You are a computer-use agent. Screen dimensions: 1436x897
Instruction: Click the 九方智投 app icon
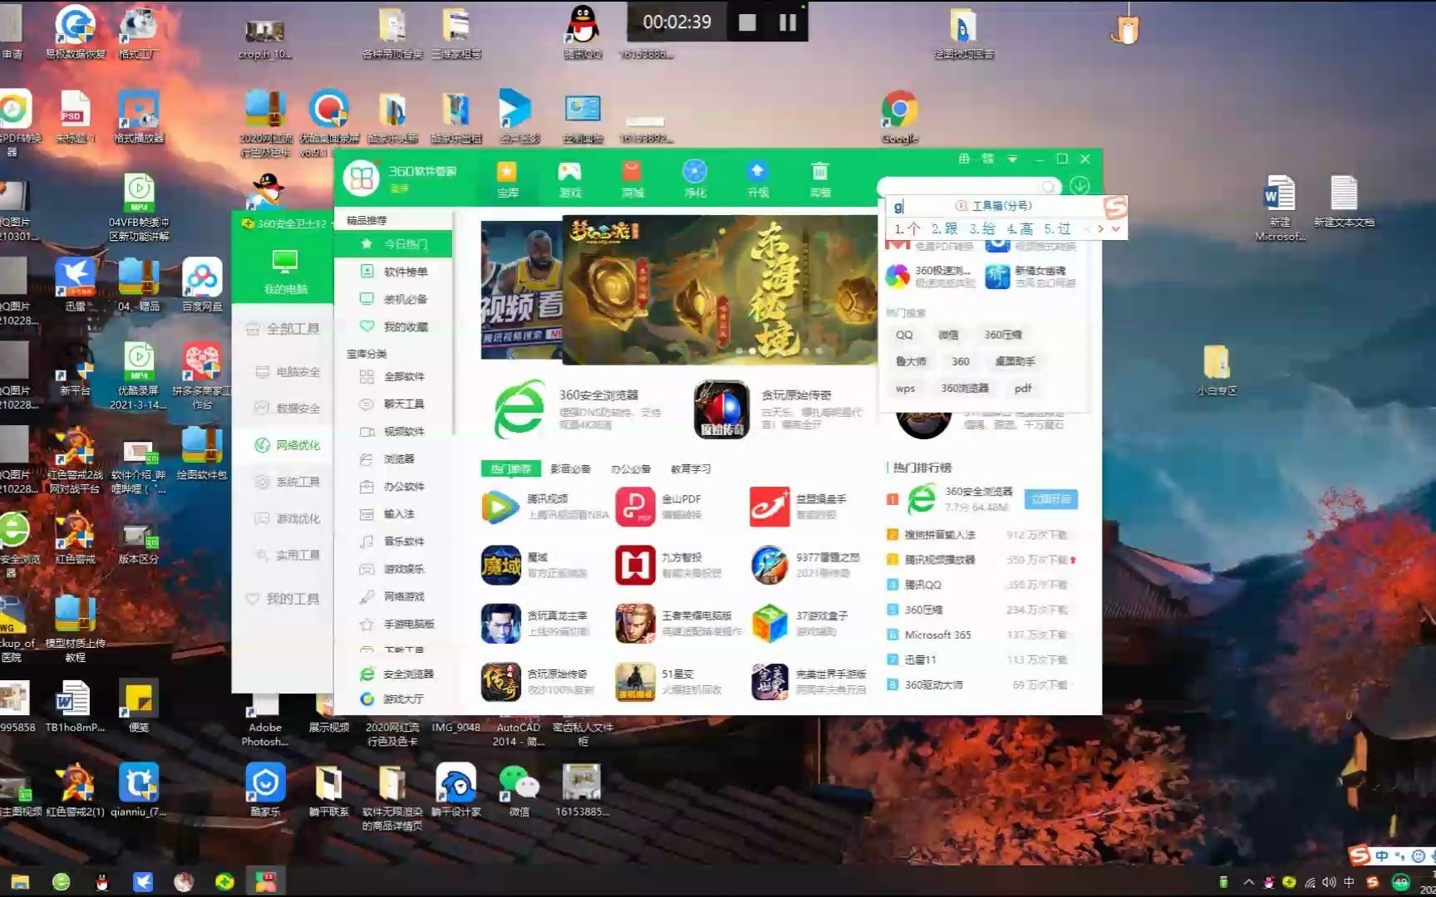pyautogui.click(x=635, y=566)
